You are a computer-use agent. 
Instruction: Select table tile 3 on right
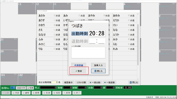point(168,32)
